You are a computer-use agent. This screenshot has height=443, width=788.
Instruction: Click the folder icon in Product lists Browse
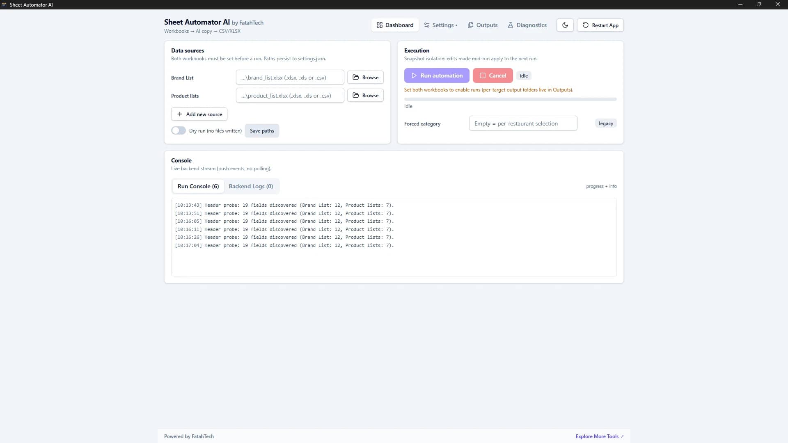[356, 95]
